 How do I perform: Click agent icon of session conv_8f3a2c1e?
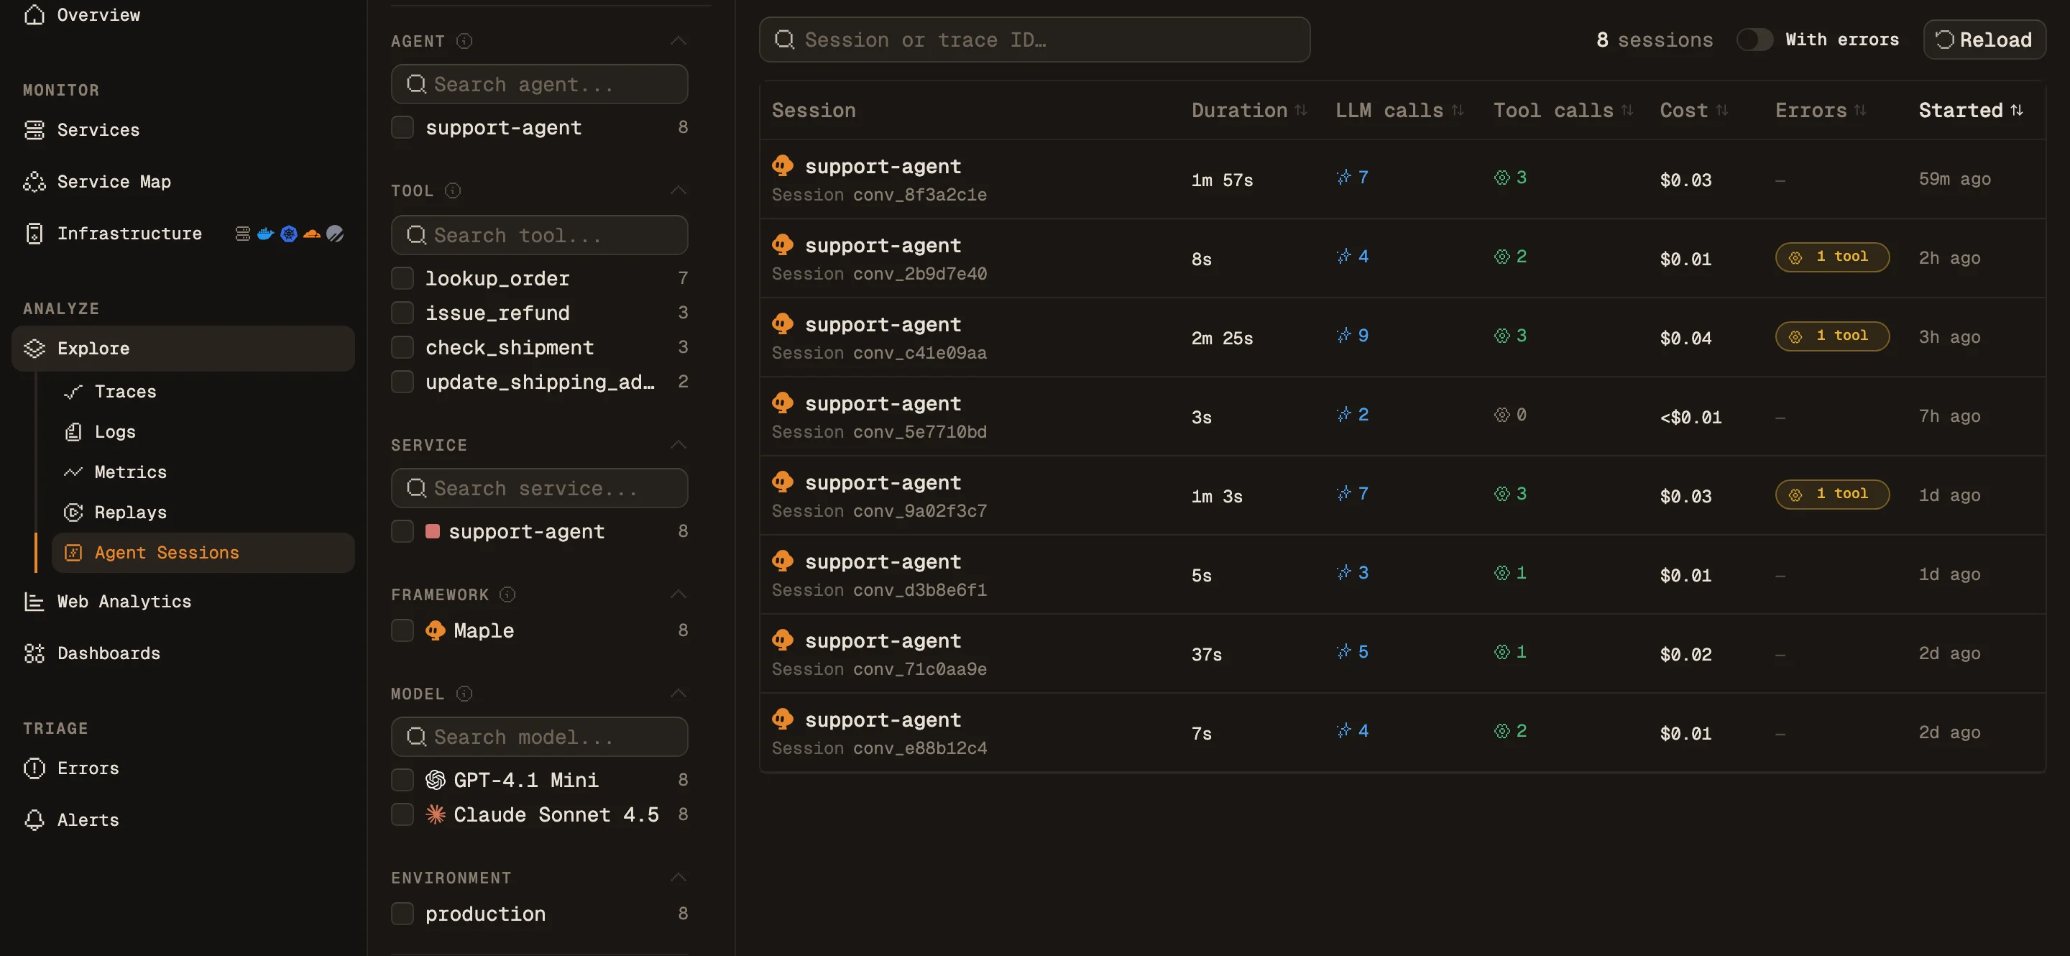pos(783,165)
